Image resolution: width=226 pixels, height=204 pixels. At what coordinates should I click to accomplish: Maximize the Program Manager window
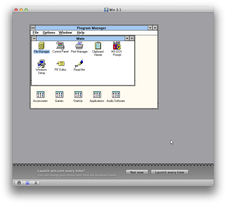coord(155,28)
